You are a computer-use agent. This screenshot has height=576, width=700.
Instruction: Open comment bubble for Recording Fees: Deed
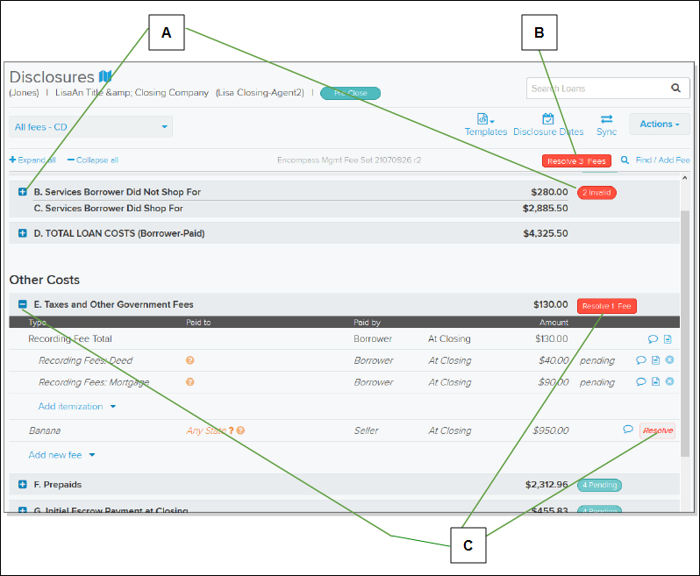click(x=641, y=360)
